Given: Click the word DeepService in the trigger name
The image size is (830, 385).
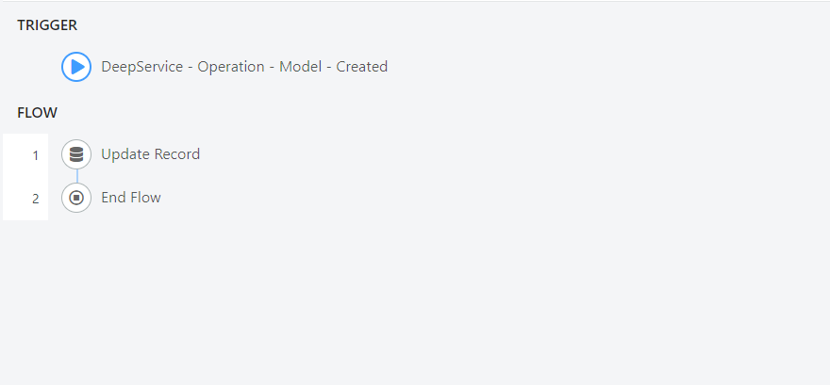Looking at the screenshot, I should [141, 67].
